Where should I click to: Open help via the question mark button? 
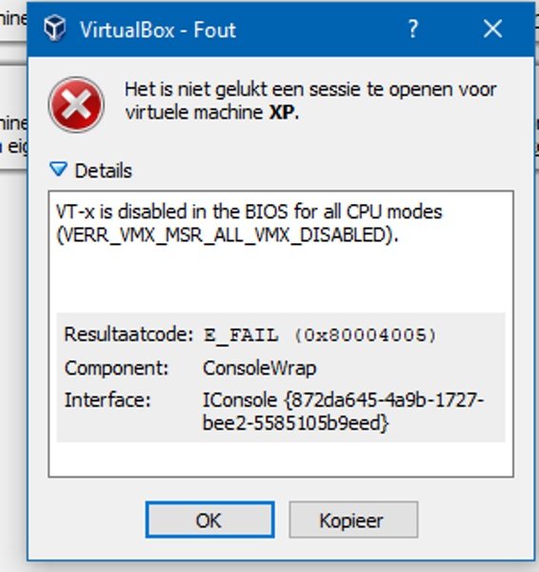(x=412, y=29)
